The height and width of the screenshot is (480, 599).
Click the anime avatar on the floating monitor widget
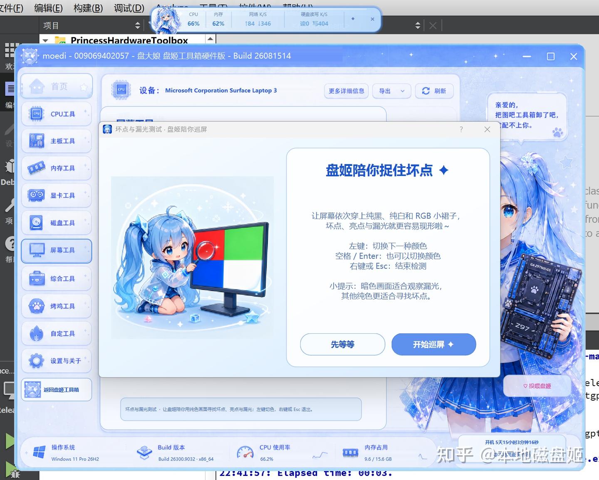coord(166,20)
